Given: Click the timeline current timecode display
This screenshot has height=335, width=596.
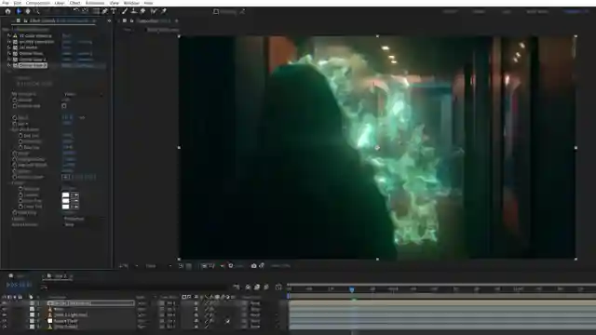Looking at the screenshot, I should (19, 285).
